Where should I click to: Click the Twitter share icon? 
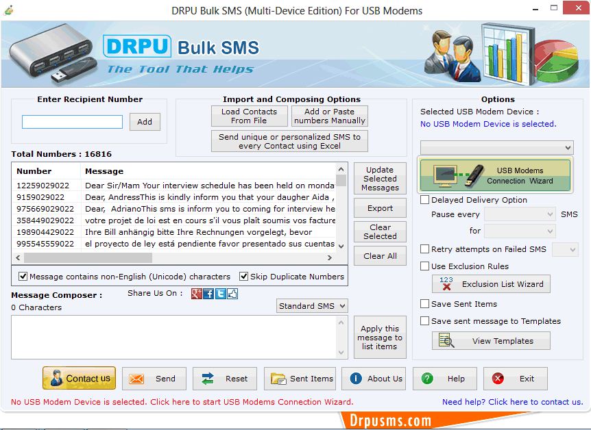point(221,294)
